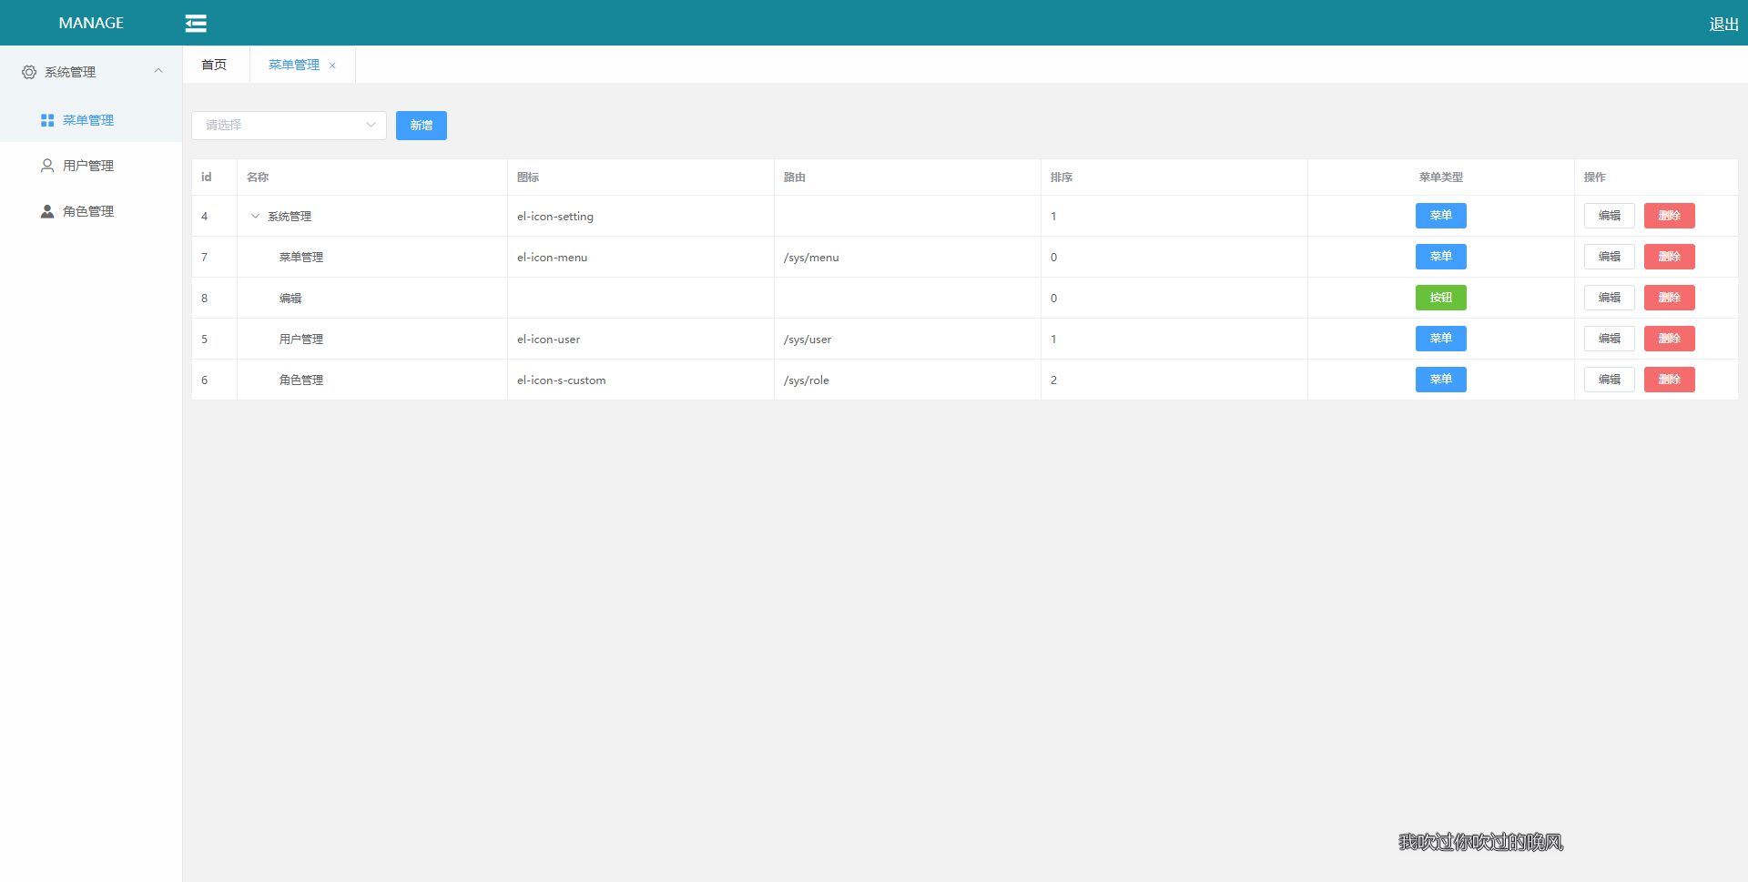Click the 菜单 tag in 角色管理 row
Screen dimensions: 1748x882
[1441, 380]
